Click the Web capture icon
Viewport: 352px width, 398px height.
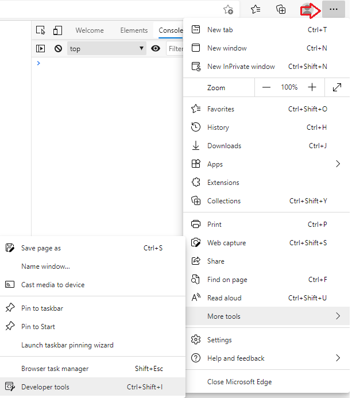click(196, 243)
